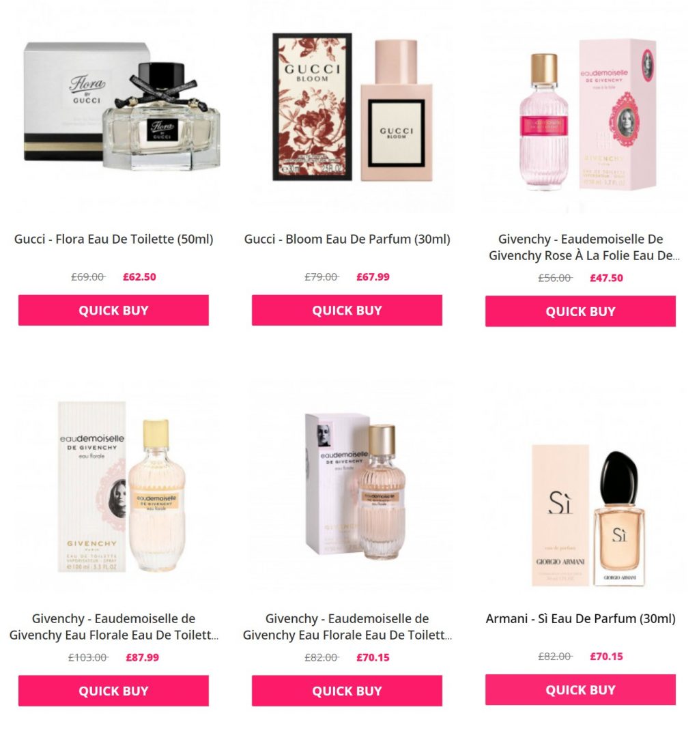Quick buy the £87.99 Givenchy Eau Florale
This screenshot has height=731, width=699.
click(x=113, y=691)
